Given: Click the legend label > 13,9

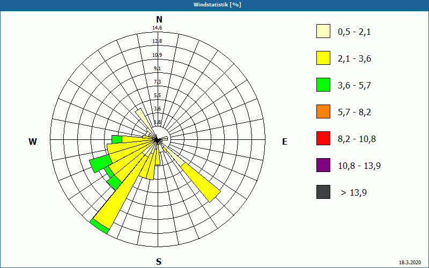Looking at the screenshot, I should (x=354, y=193).
